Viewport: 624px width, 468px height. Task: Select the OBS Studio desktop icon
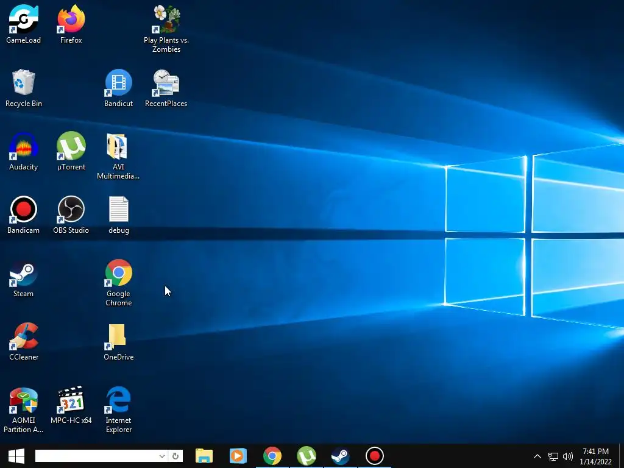pos(71,214)
